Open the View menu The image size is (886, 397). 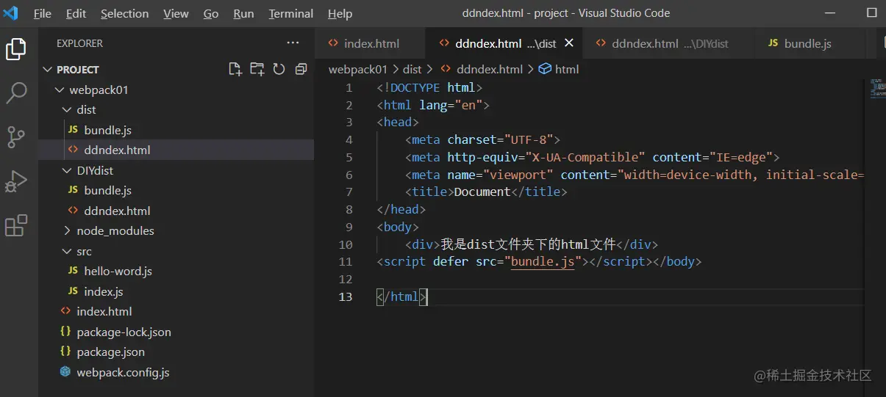click(176, 13)
